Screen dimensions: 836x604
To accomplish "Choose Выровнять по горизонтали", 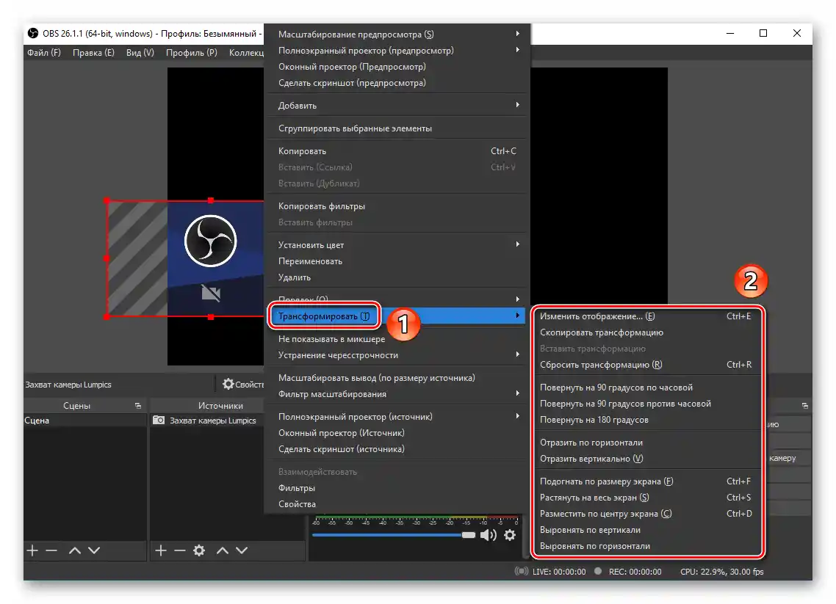I will [647, 546].
